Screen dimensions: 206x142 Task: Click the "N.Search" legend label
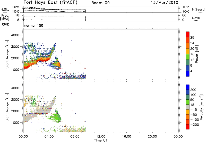(x=199, y=9)
